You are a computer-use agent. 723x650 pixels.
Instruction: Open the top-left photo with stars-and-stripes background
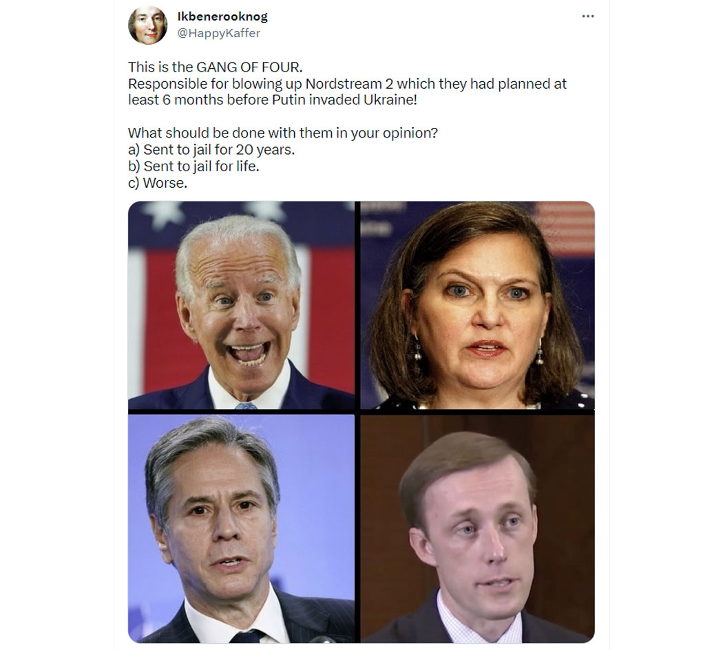coord(241,305)
